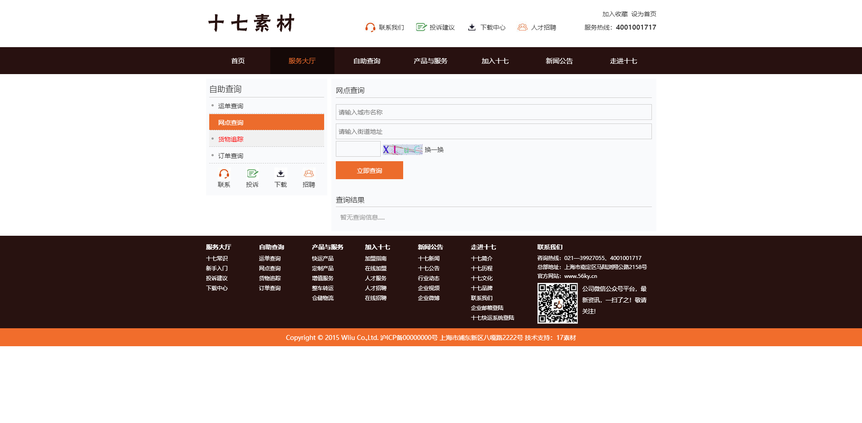Click the download icon beside 下载中心
Viewport: 862px width, 423px height.
(x=472, y=27)
